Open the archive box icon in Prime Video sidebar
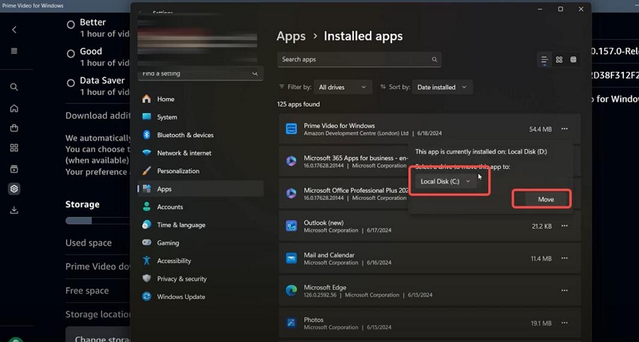This screenshot has width=639, height=342. point(14,169)
